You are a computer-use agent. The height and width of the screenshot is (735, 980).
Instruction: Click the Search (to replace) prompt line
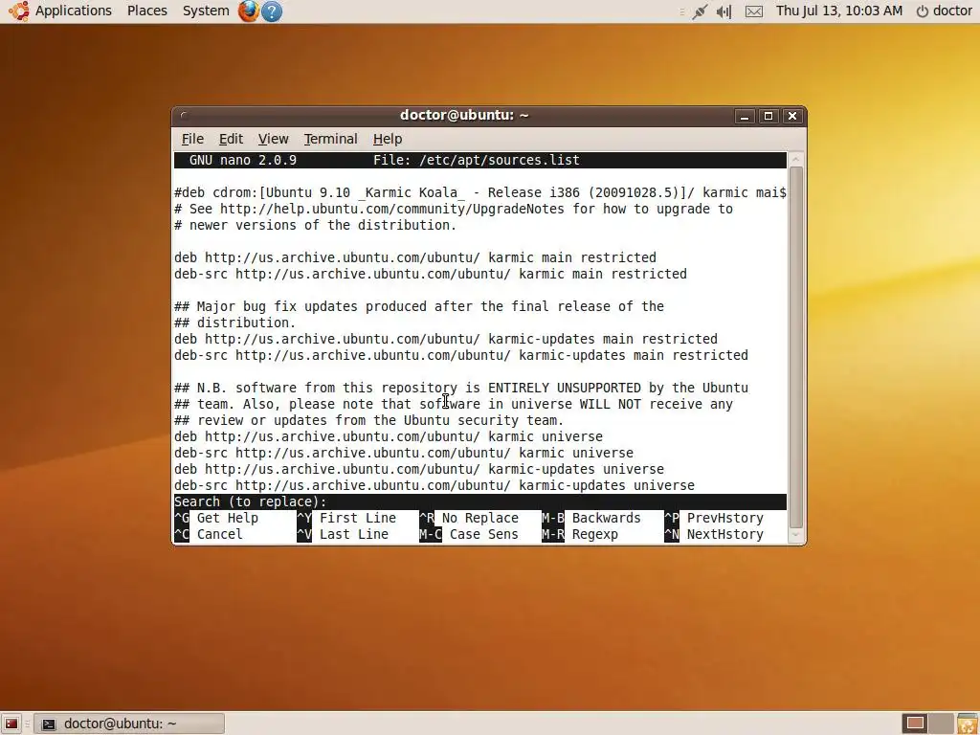coord(480,501)
